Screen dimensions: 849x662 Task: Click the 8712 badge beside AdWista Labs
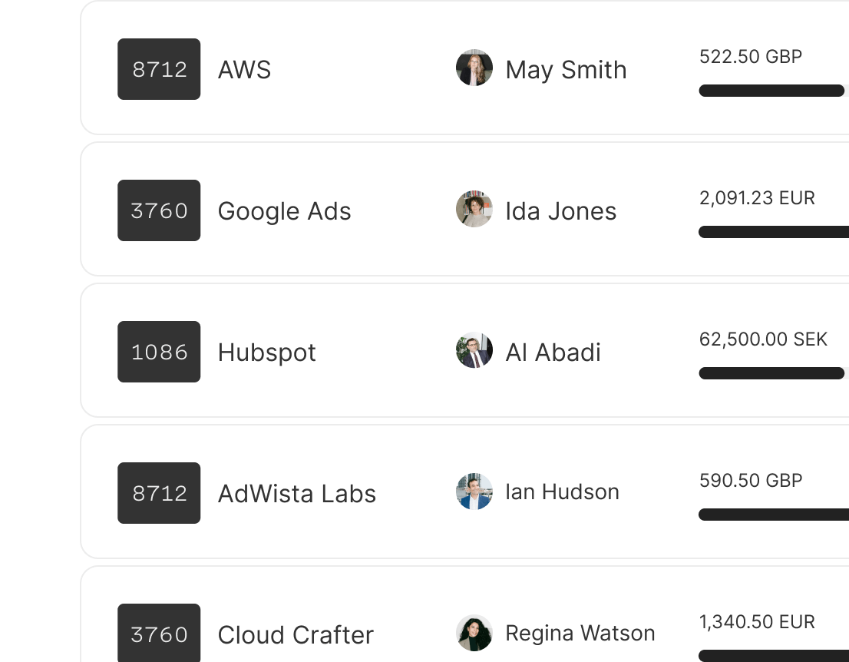(159, 493)
